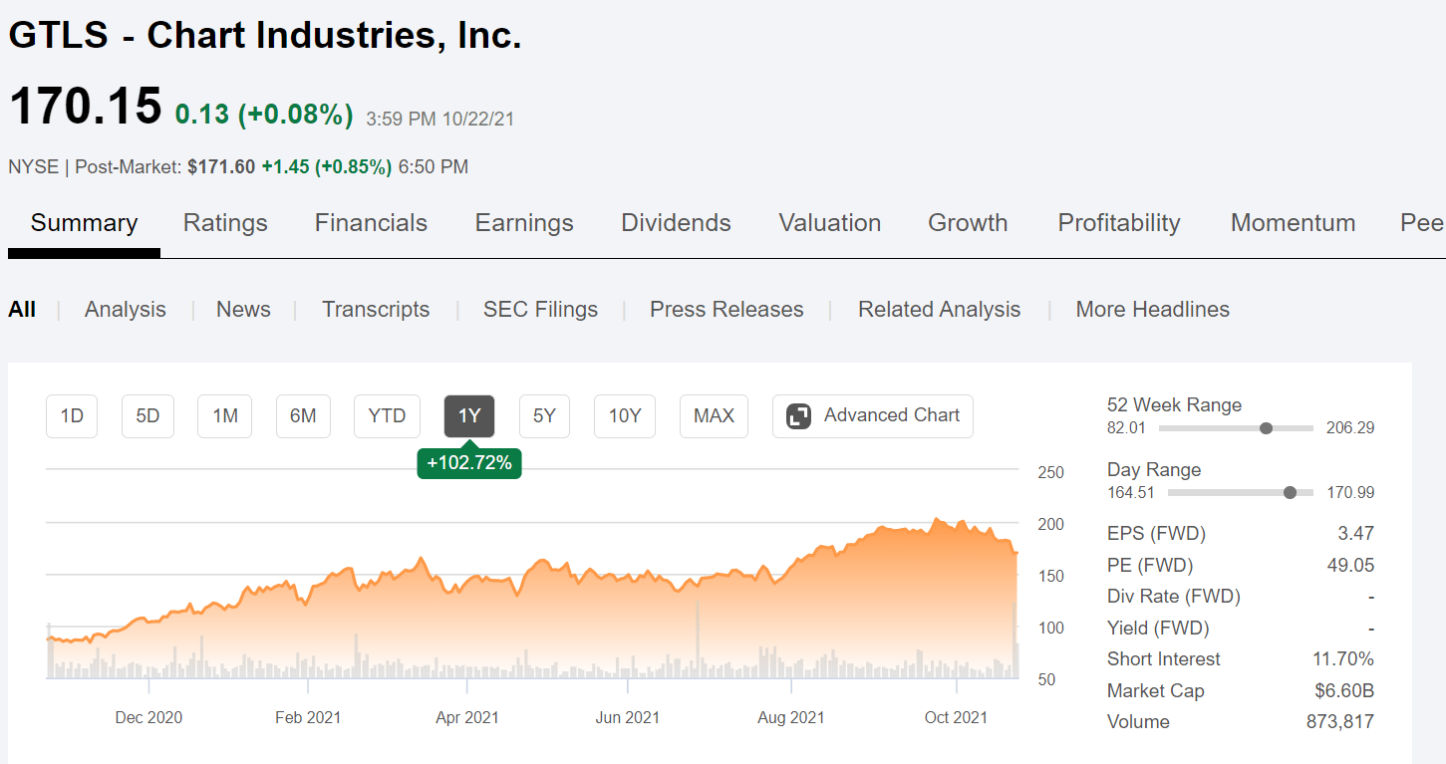The width and height of the screenshot is (1446, 764).
Task: Switch to the Dividends tab
Action: point(676,223)
